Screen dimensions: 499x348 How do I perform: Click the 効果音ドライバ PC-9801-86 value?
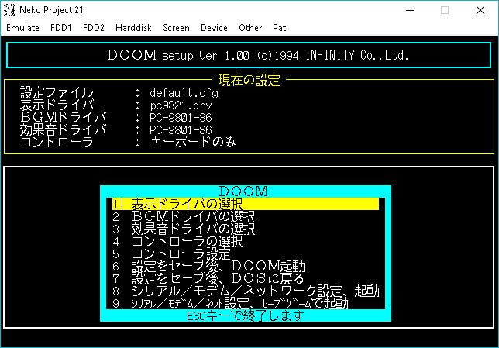click(x=181, y=130)
